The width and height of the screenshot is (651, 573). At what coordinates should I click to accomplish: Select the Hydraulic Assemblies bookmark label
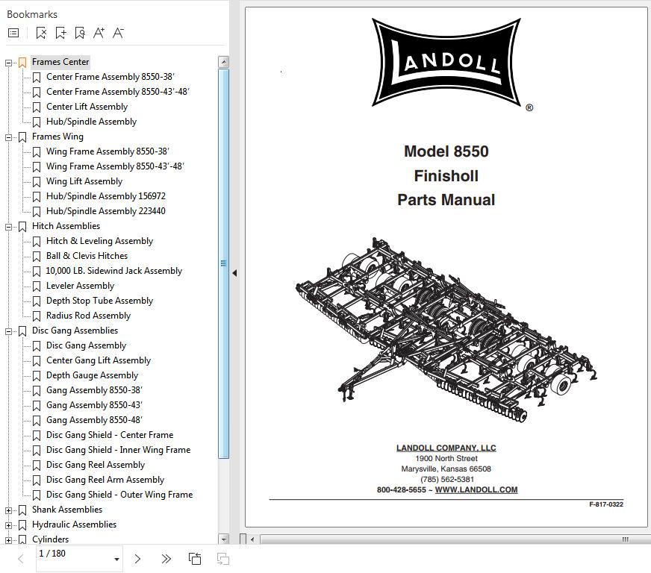click(x=74, y=525)
